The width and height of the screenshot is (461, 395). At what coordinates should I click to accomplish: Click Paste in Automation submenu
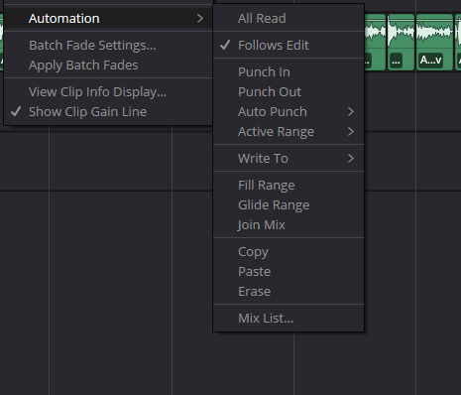(288, 272)
